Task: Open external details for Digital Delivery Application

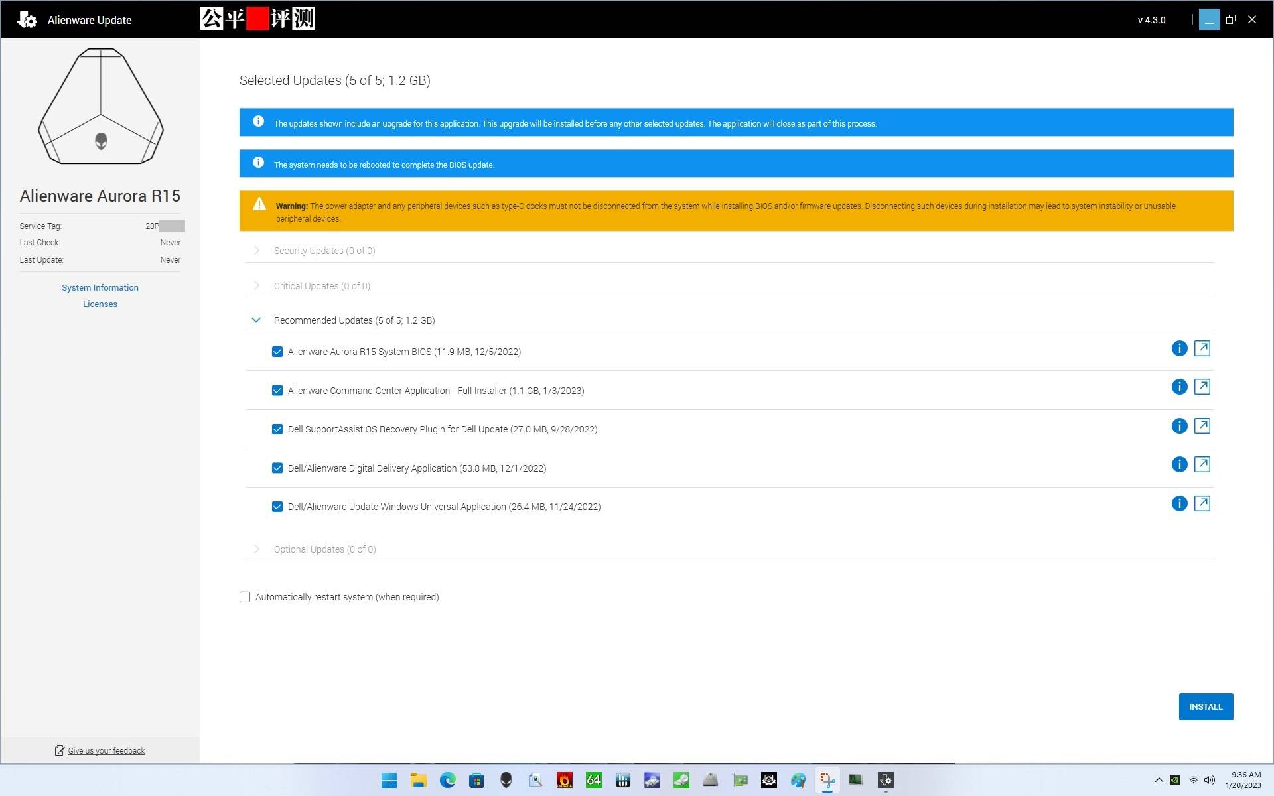Action: 1202,464
